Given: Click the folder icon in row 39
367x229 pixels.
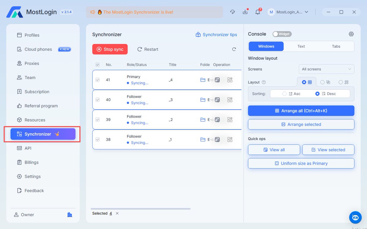Looking at the screenshot, I should click(x=203, y=119).
